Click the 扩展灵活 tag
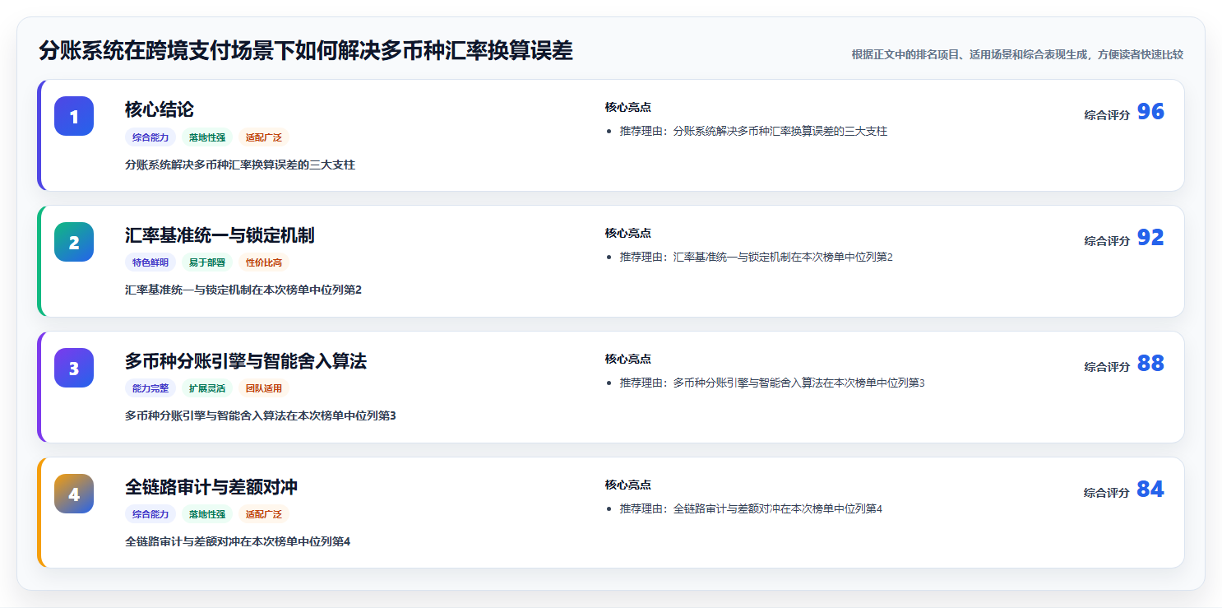Viewport: 1222px width, 608px height. tap(207, 388)
